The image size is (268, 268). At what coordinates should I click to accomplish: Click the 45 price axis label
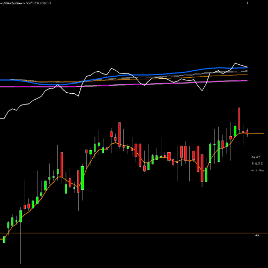click(x=257, y=235)
